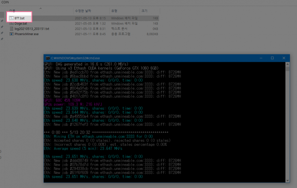Click the console scrollbar down arrow
Screen dimensions: 297x188
tap(288, 180)
